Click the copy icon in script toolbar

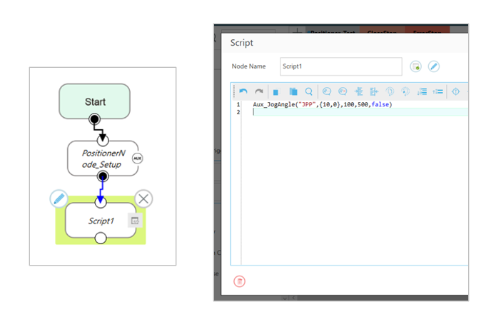pyautogui.click(x=275, y=91)
